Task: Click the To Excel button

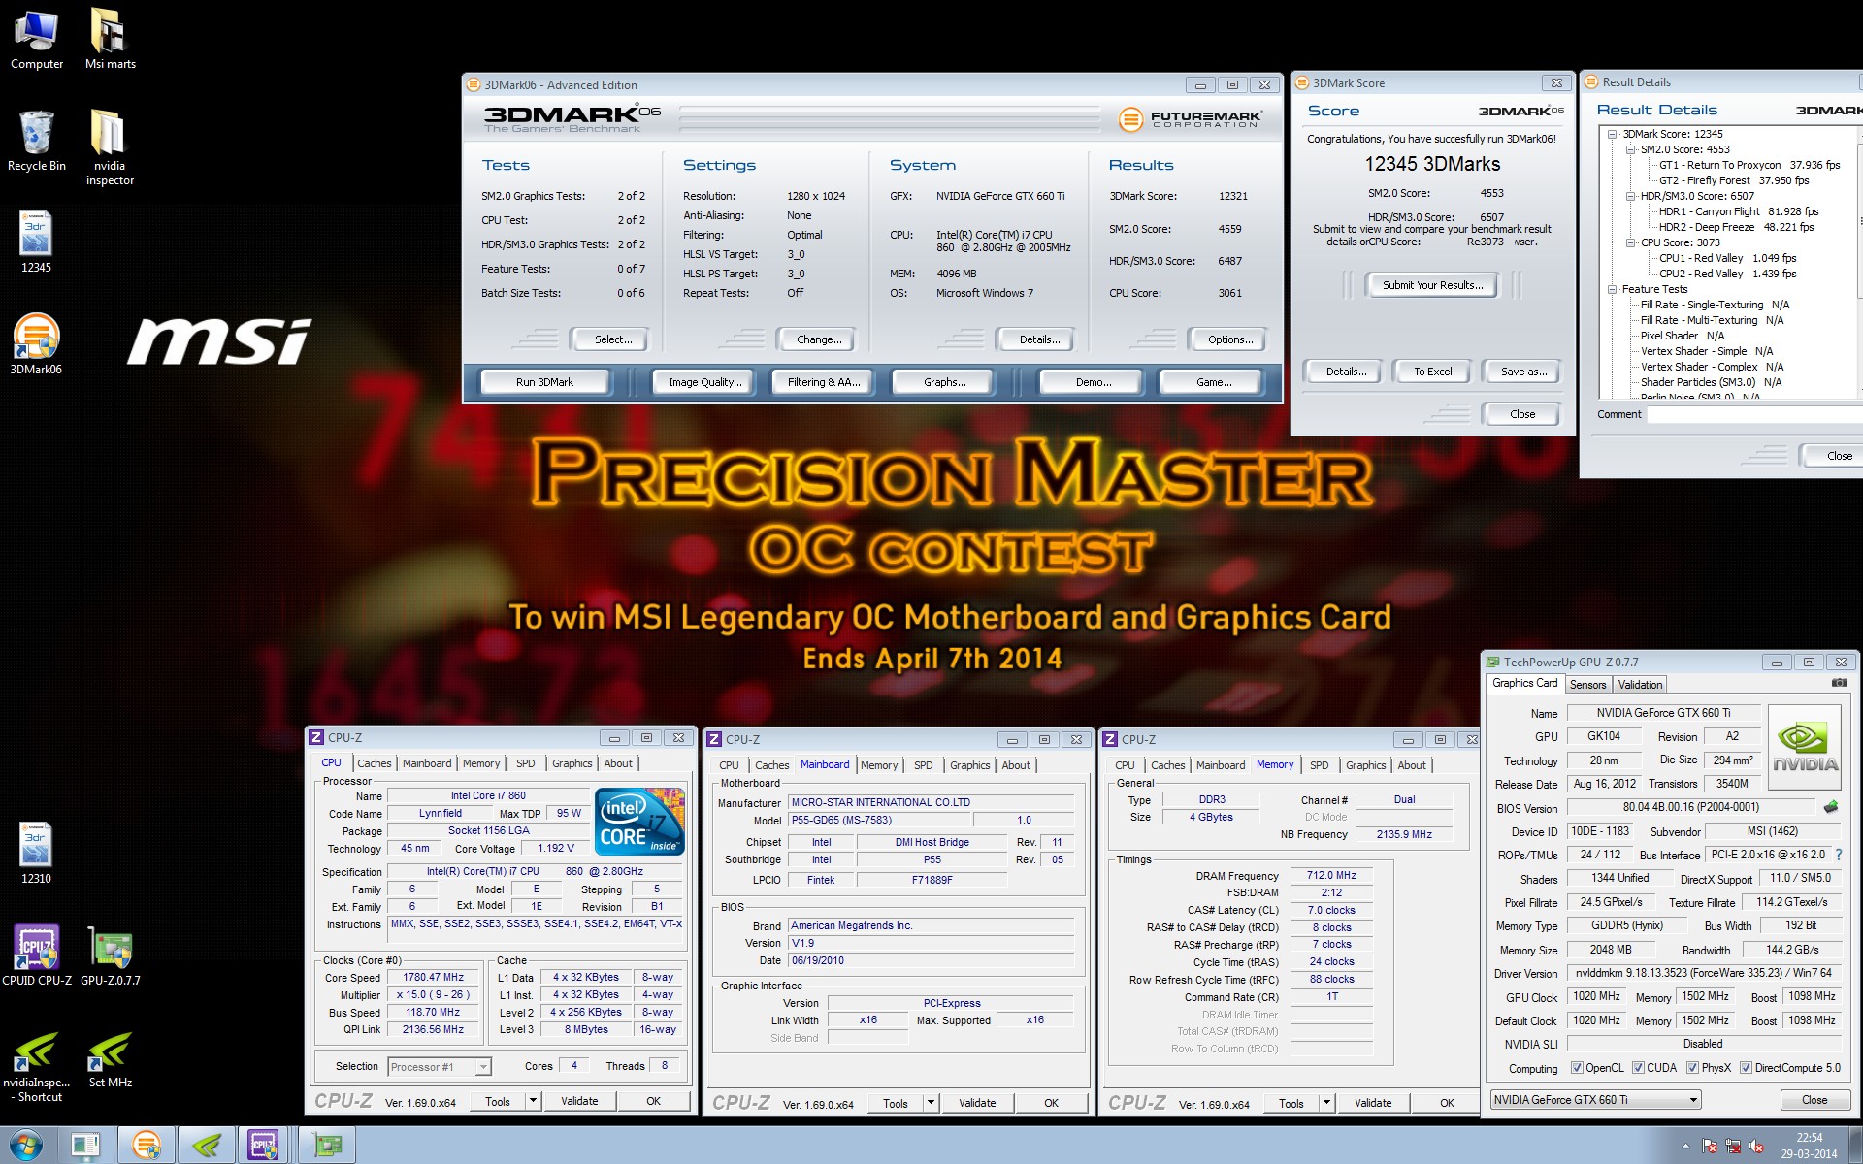Action: point(1432,372)
